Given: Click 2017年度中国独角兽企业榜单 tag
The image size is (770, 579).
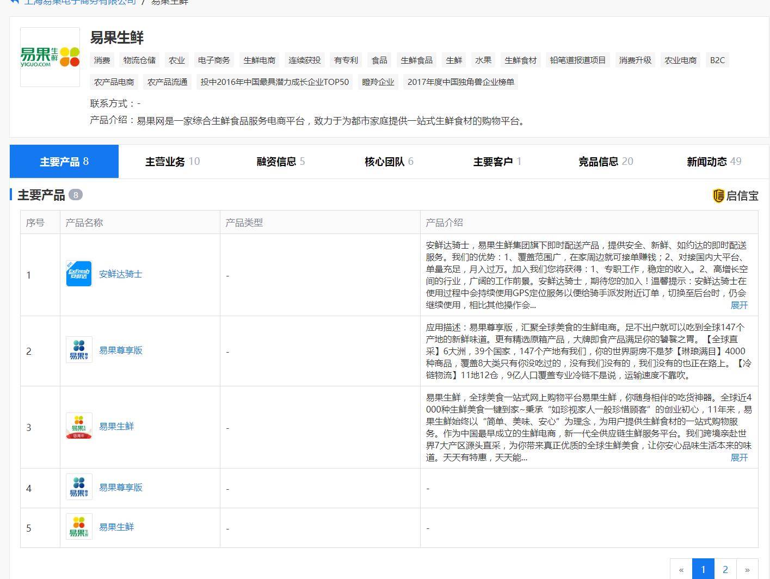Looking at the screenshot, I should tap(461, 82).
